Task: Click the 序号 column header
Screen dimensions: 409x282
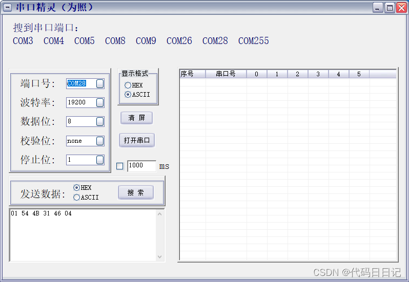Action: pyautogui.click(x=193, y=74)
